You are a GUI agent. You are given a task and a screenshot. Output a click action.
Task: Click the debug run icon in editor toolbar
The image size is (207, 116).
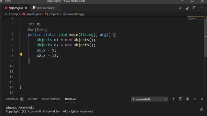click(187, 8)
